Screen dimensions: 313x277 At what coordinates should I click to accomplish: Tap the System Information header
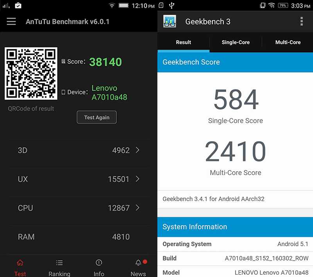[235, 227]
